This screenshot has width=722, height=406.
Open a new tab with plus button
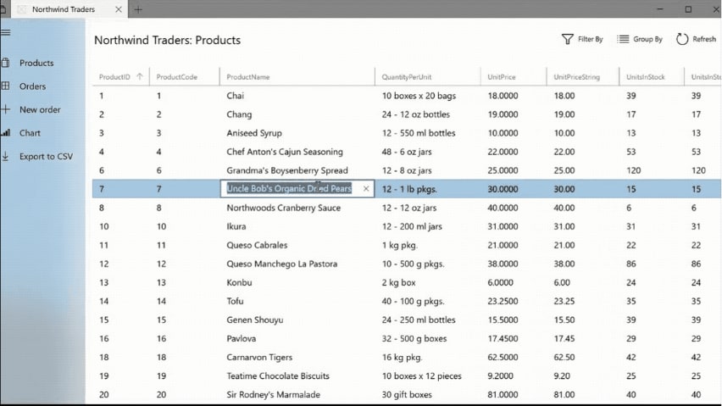(x=138, y=9)
